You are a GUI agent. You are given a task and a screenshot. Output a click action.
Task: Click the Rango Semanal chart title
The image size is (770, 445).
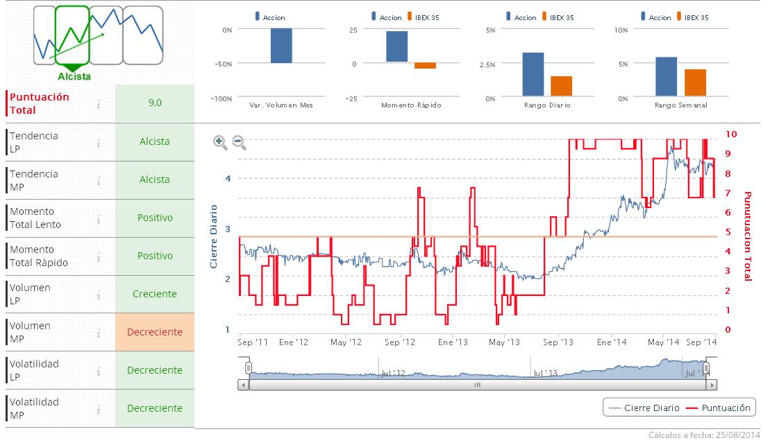coord(680,105)
